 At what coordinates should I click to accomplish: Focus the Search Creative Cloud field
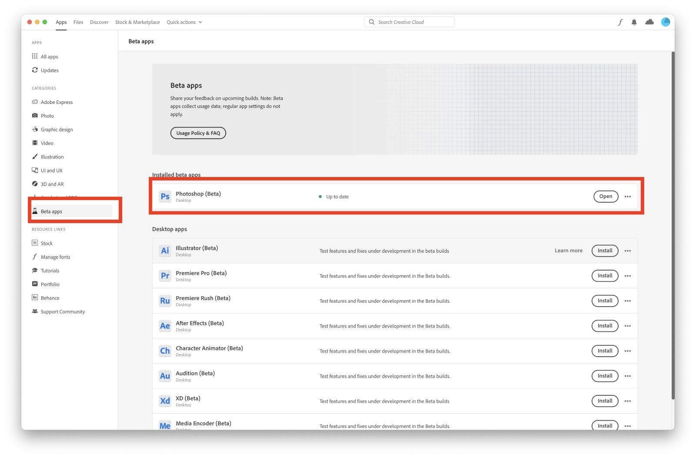(409, 22)
